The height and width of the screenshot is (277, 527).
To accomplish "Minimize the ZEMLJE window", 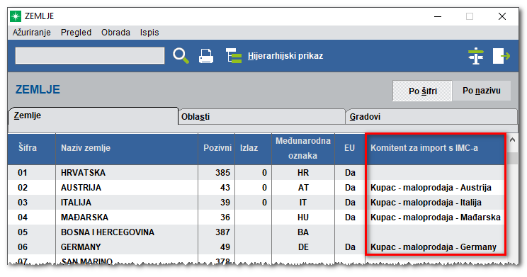I will pos(438,16).
